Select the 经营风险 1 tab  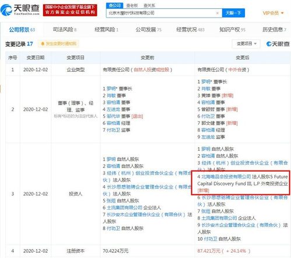(106, 30)
